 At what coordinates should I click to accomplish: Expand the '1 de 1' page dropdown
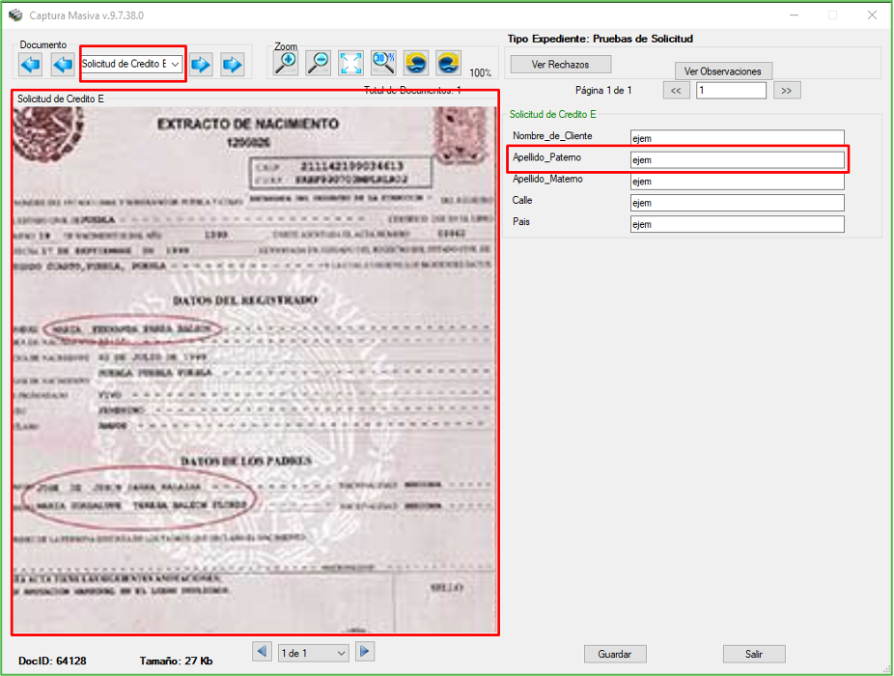coord(313,654)
